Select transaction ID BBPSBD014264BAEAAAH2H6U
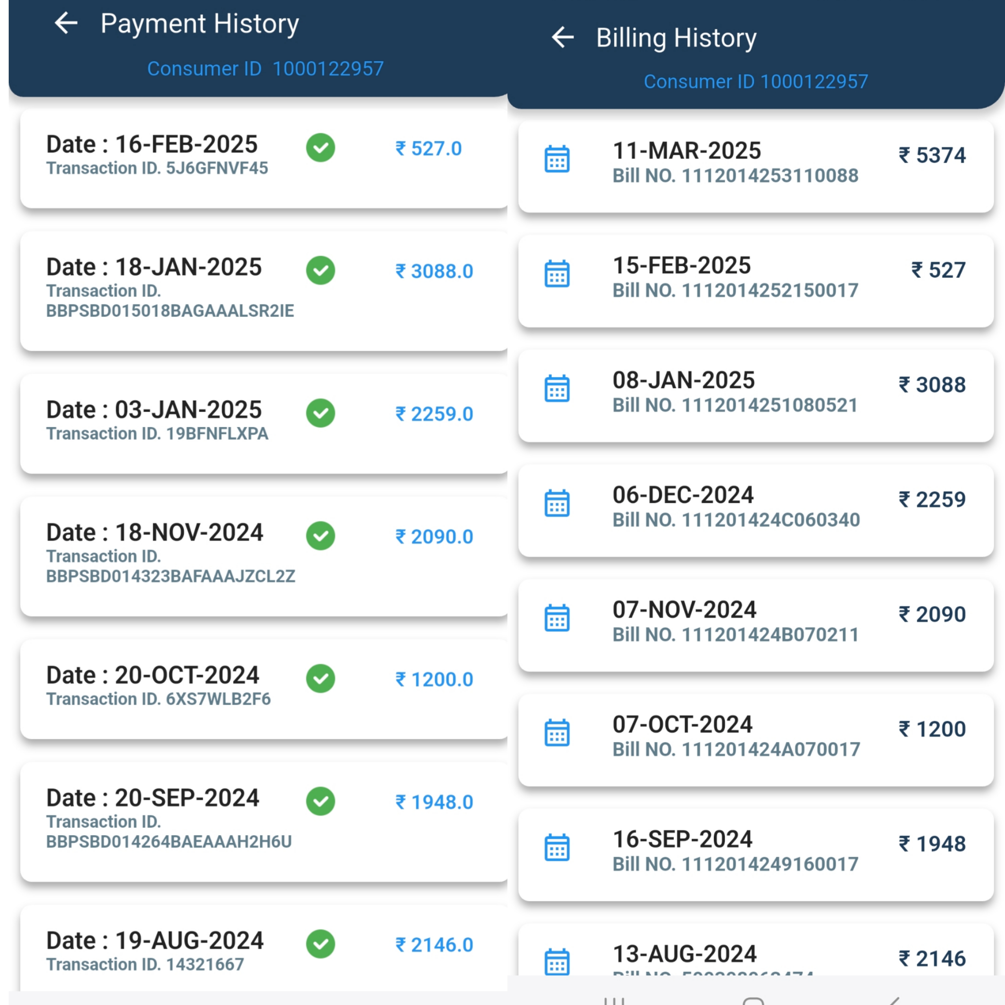 [x=169, y=842]
